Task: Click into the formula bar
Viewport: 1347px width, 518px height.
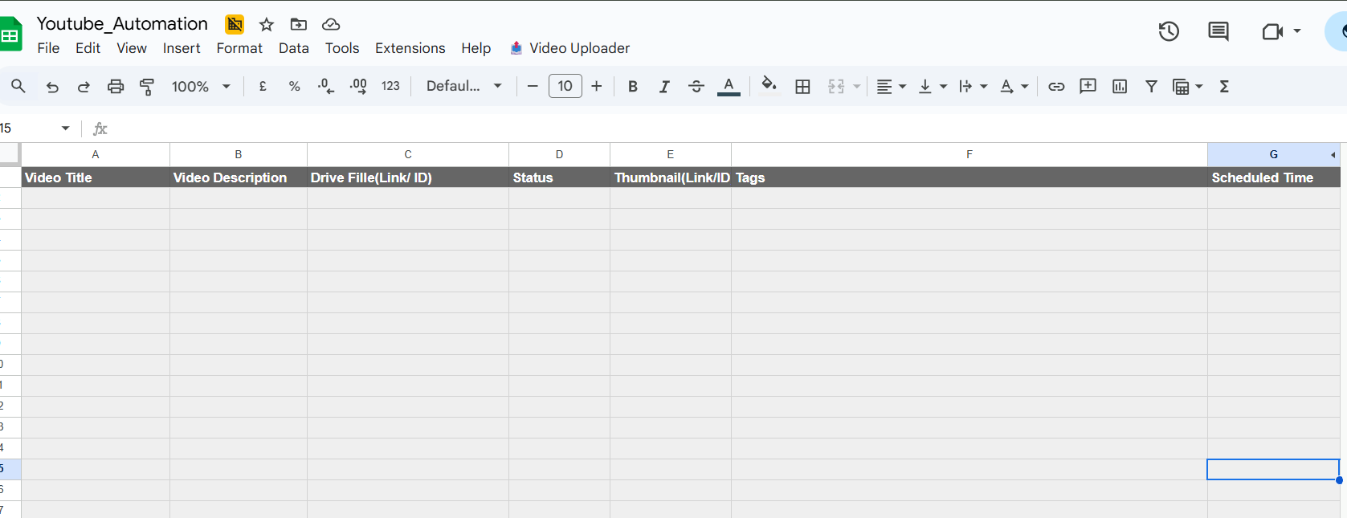Action: point(723,128)
